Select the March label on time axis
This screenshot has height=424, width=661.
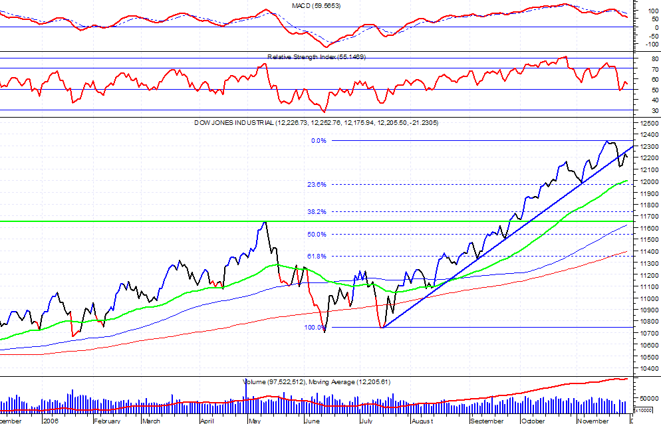[x=151, y=421]
